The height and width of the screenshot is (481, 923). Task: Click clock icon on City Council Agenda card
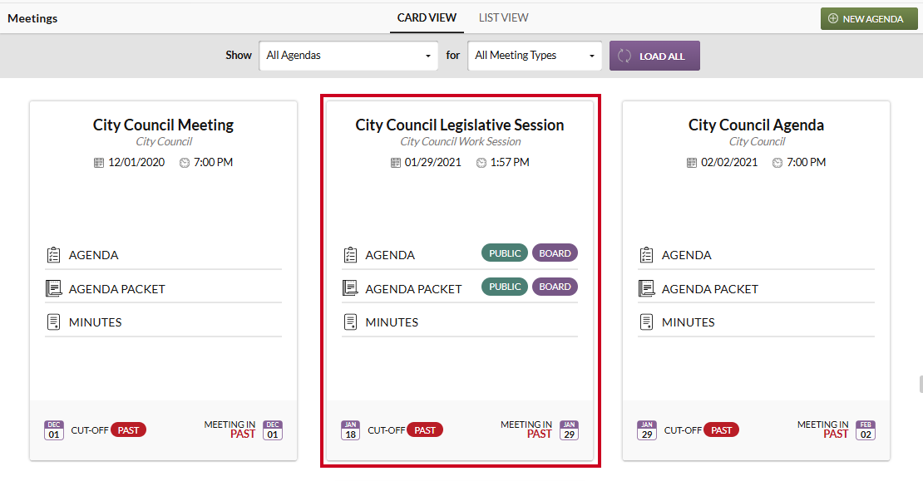point(777,163)
